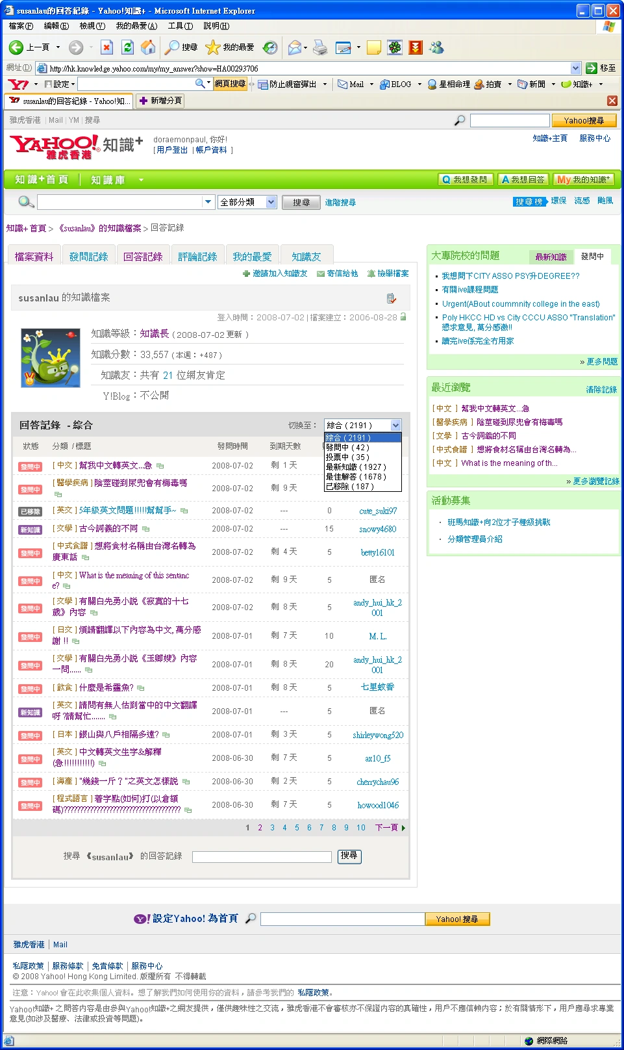This screenshot has height=1050, width=624.
Task: Expand the 知識庫 navigation dropdown arrow
Action: pyautogui.click(x=141, y=180)
